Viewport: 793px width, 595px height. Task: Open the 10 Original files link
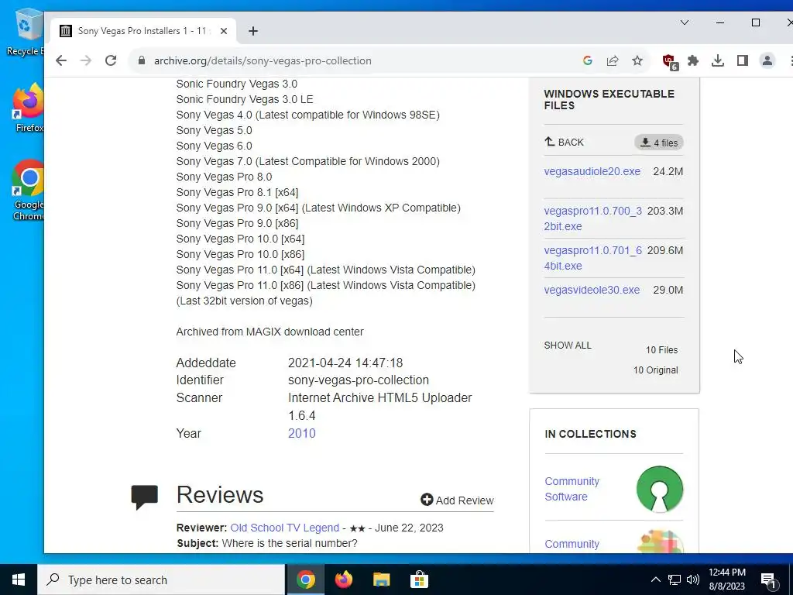[x=655, y=370]
